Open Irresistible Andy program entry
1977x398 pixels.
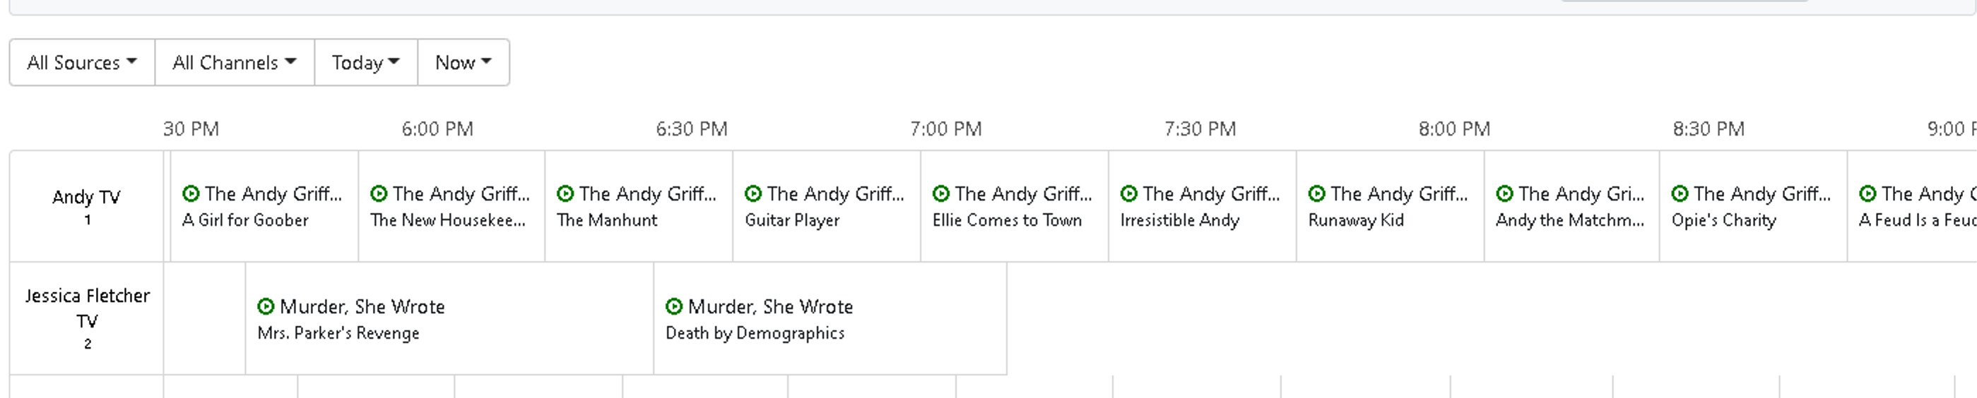pos(1201,207)
